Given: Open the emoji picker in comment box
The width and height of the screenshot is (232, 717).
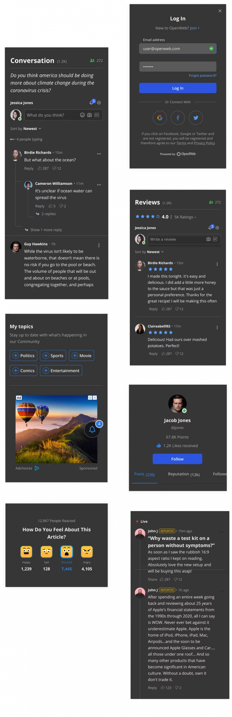Looking at the screenshot, I should coord(82,115).
